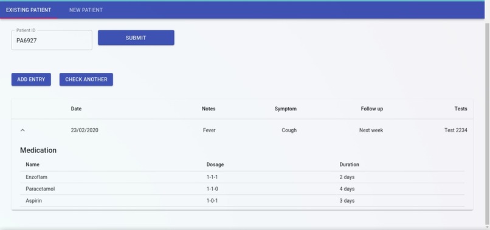This screenshot has width=490, height=230.
Task: Select the Paracetamol medication name
Action: (40, 189)
